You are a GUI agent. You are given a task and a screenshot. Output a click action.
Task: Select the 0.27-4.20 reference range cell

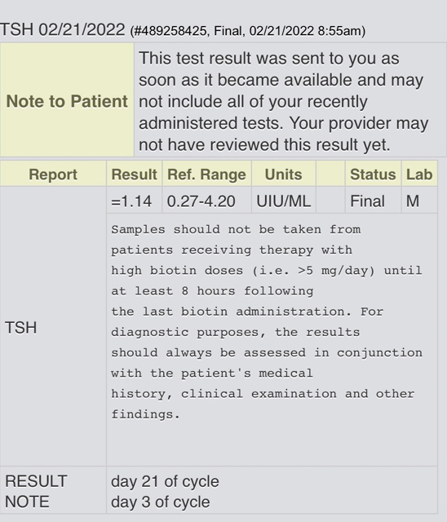201,201
